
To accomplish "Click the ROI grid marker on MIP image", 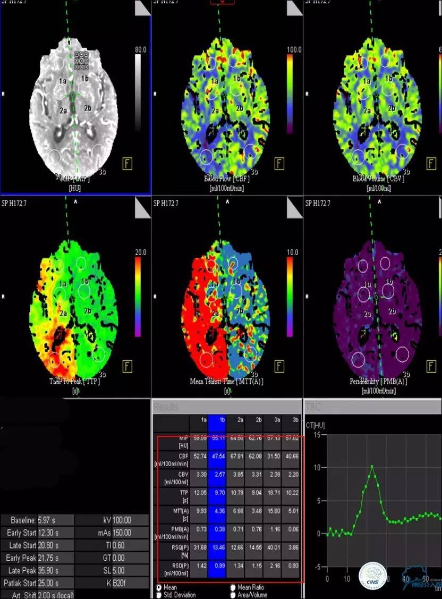I will click(x=81, y=61).
